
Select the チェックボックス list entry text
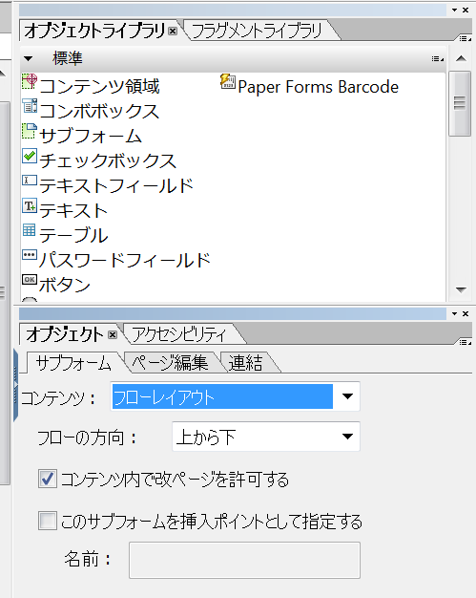(108, 160)
